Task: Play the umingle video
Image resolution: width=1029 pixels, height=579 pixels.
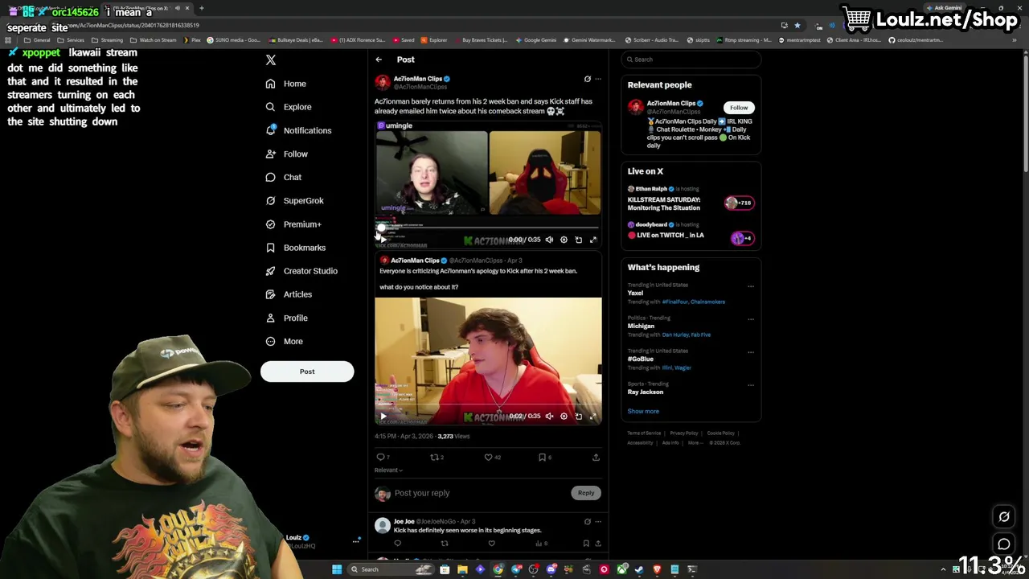Action: point(383,239)
